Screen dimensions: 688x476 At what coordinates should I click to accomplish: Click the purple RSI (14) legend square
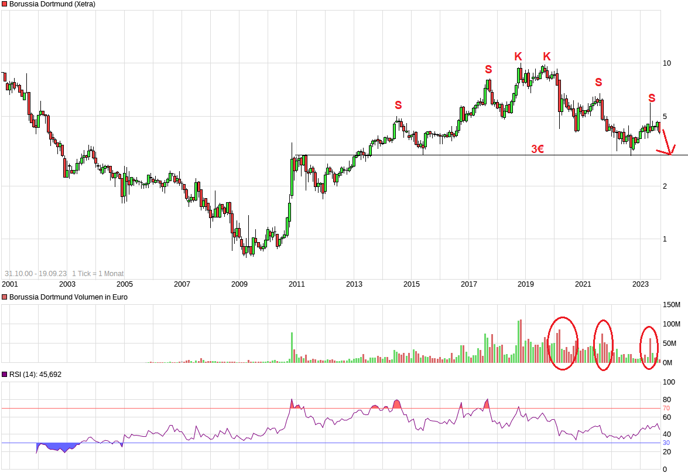(x=5, y=374)
